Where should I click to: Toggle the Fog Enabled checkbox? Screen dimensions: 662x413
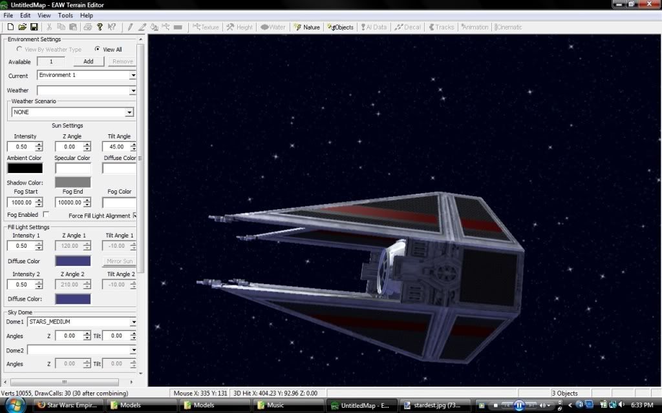[46, 214]
